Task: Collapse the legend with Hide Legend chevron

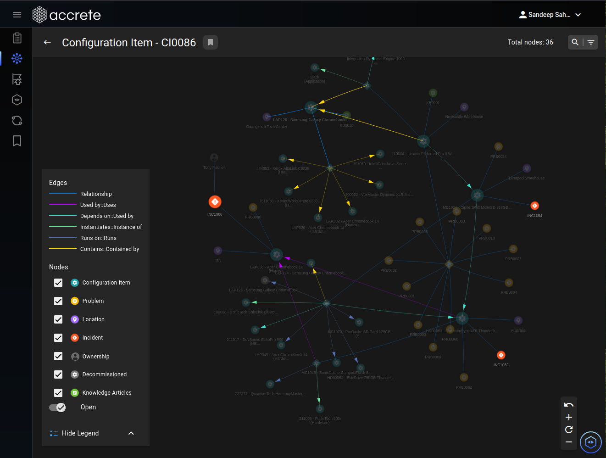Action: [x=131, y=433]
